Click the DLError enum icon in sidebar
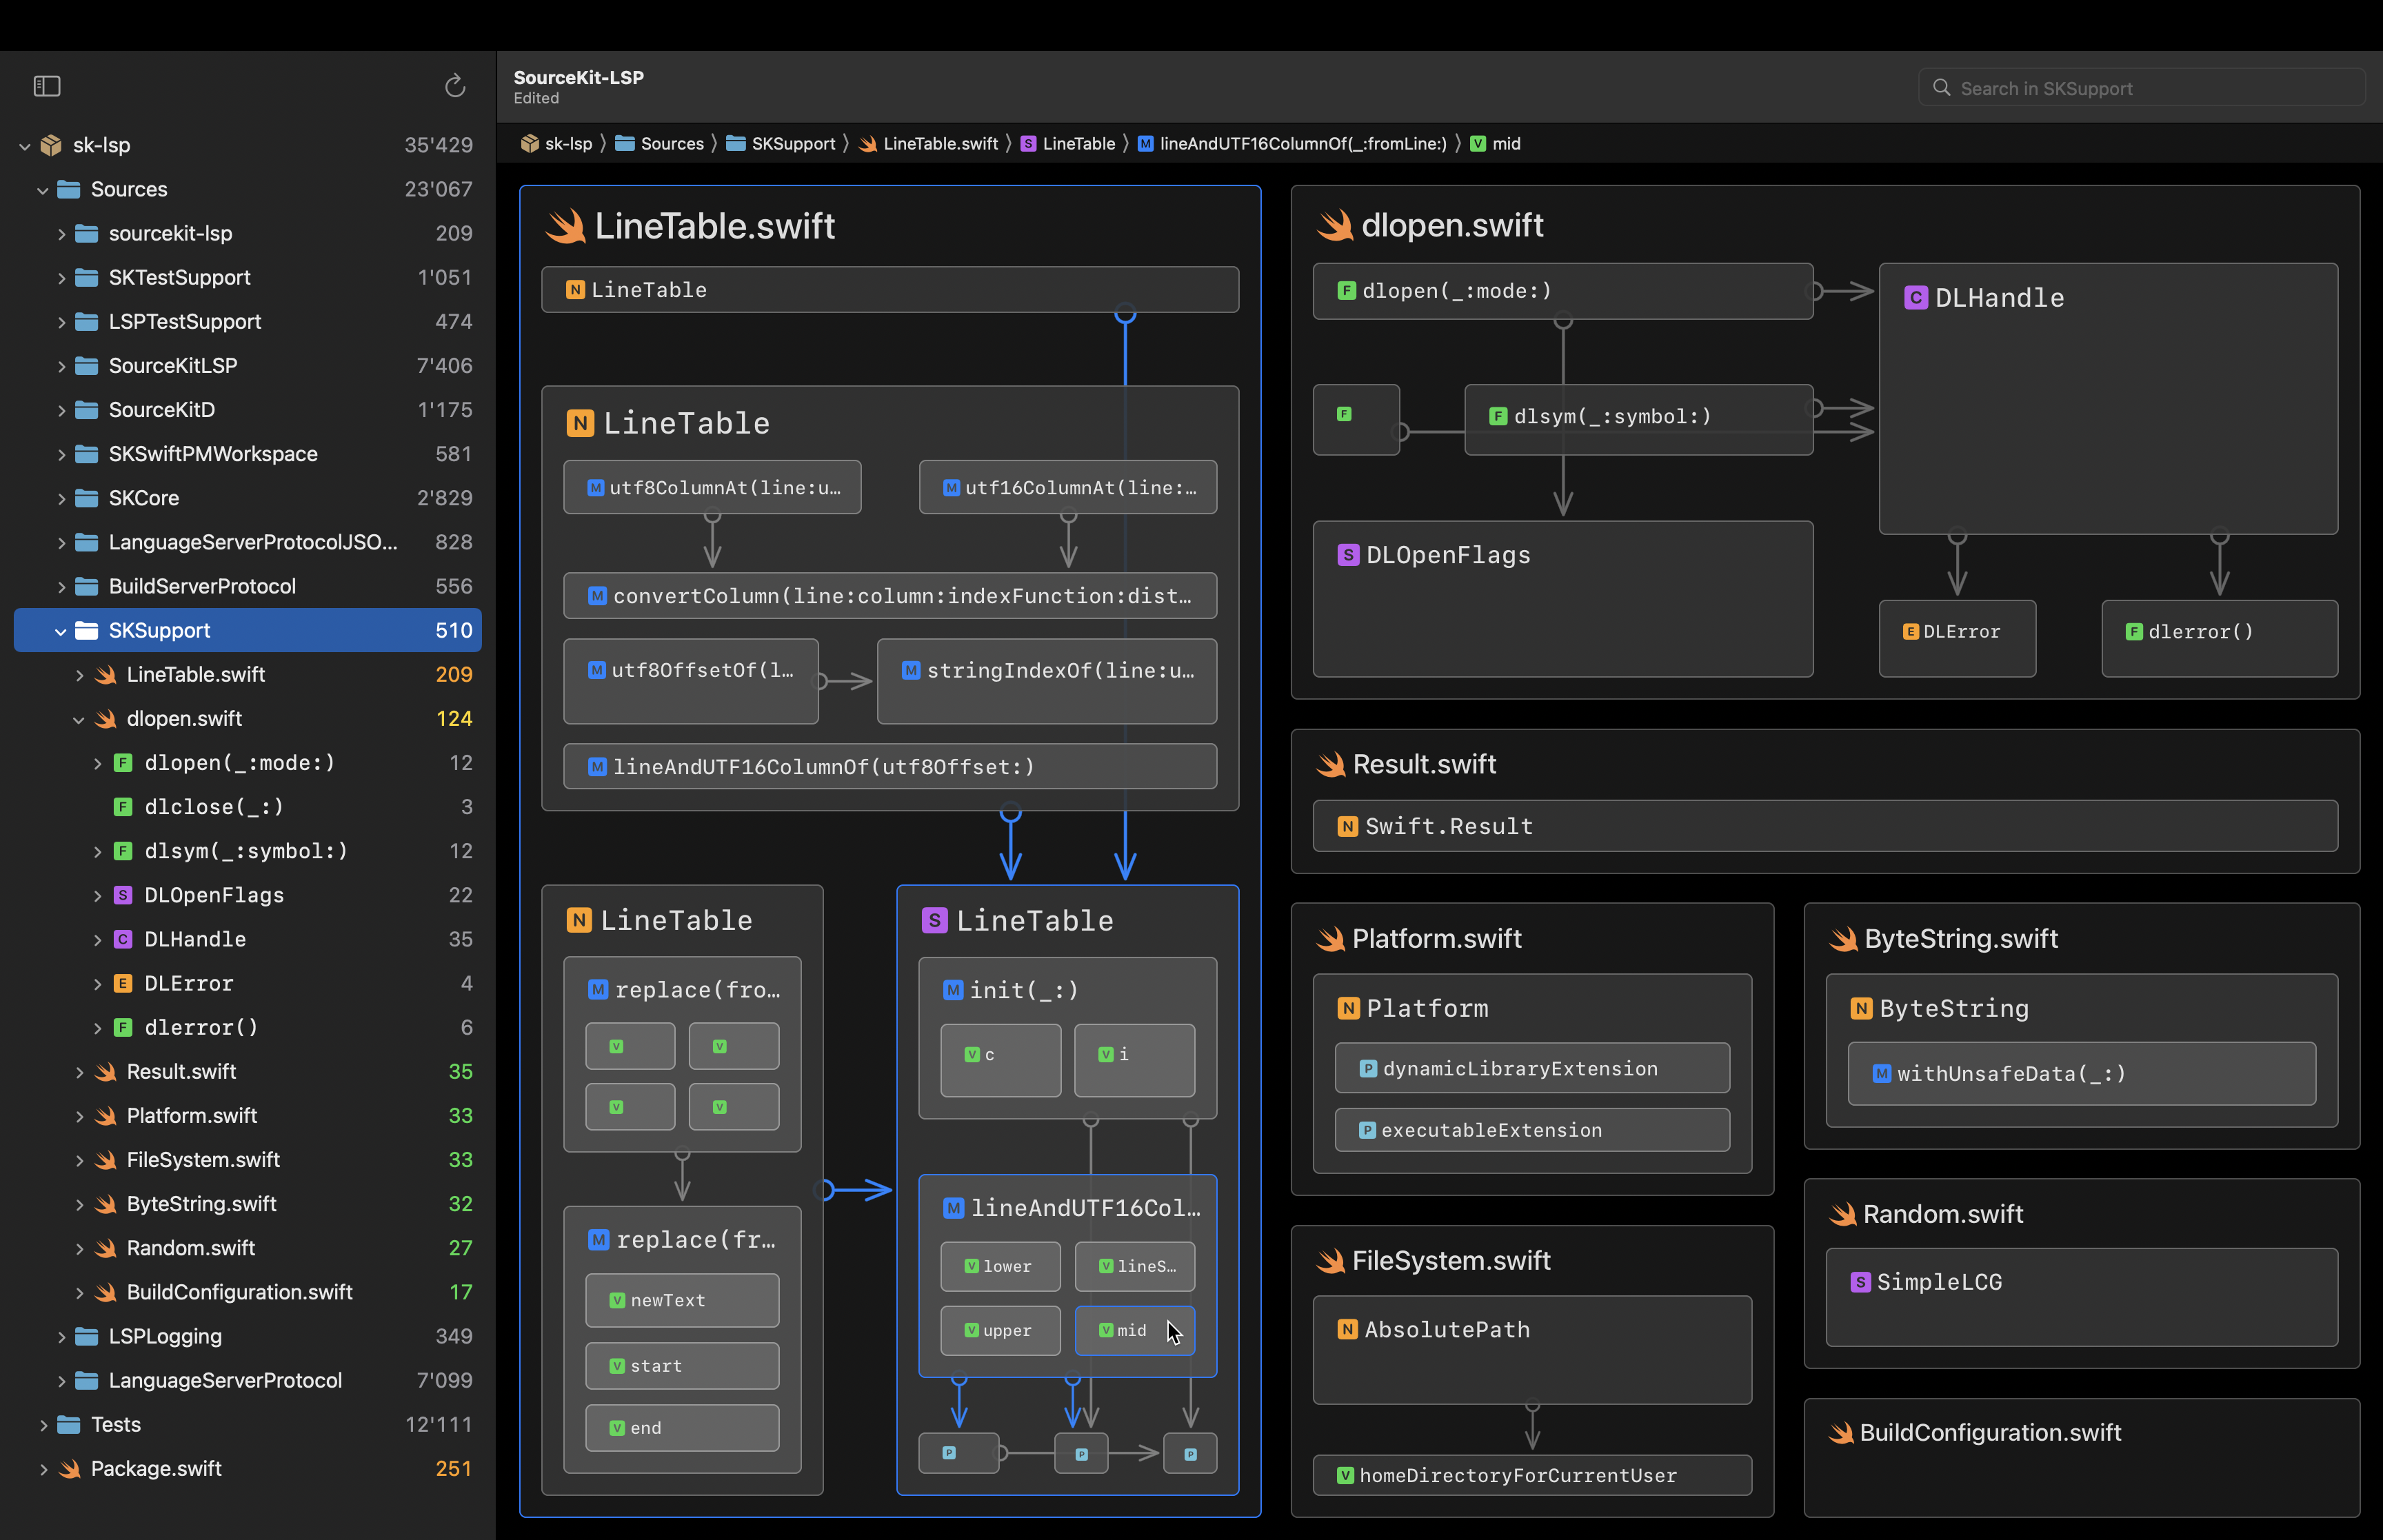 123,983
